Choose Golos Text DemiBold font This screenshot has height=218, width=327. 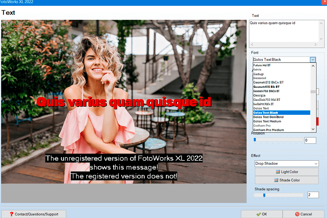[268, 117]
